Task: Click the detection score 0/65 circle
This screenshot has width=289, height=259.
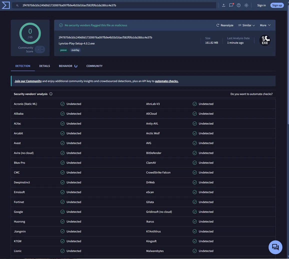Action: tap(30, 33)
